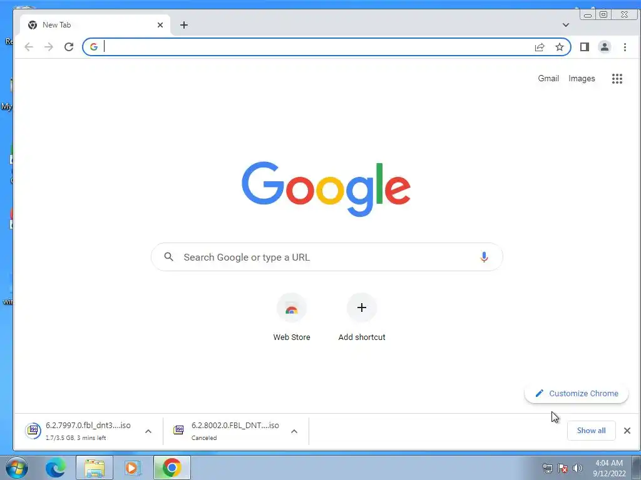641x480 pixels.
Task: Expand options for 6.2.7997.0 iso download
Action: click(148, 431)
